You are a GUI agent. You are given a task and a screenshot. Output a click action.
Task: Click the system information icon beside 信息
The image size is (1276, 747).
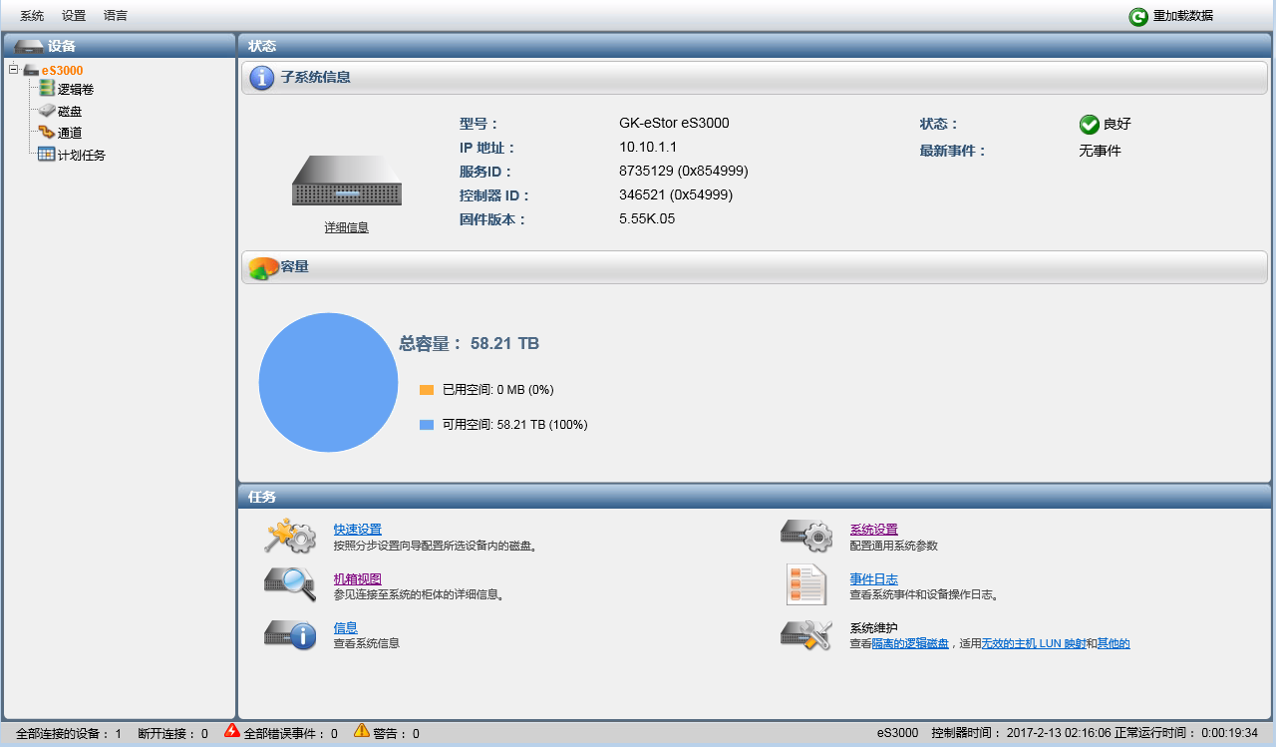click(x=290, y=634)
